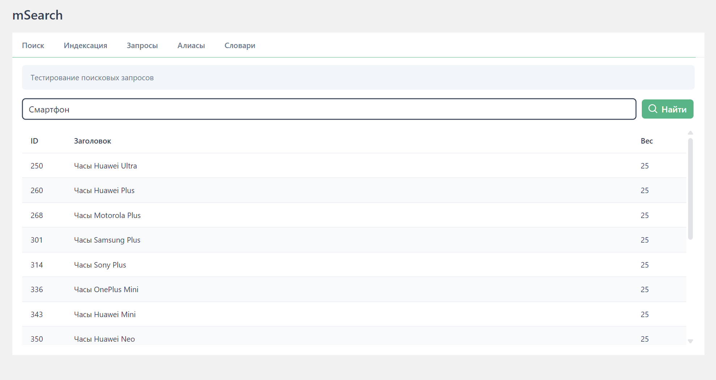The image size is (716, 380).
Task: Focus the search field containing Смартфон
Action: pos(329,109)
